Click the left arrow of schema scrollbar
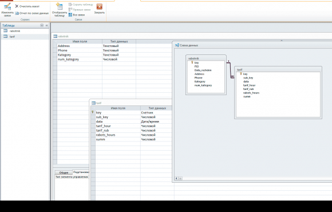 point(176,178)
